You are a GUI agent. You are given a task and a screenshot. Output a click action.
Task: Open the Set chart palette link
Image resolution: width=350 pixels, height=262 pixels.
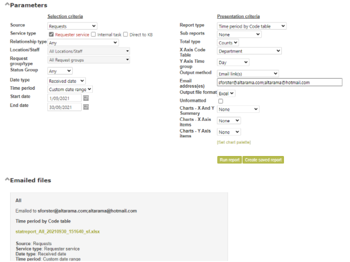point(234,142)
